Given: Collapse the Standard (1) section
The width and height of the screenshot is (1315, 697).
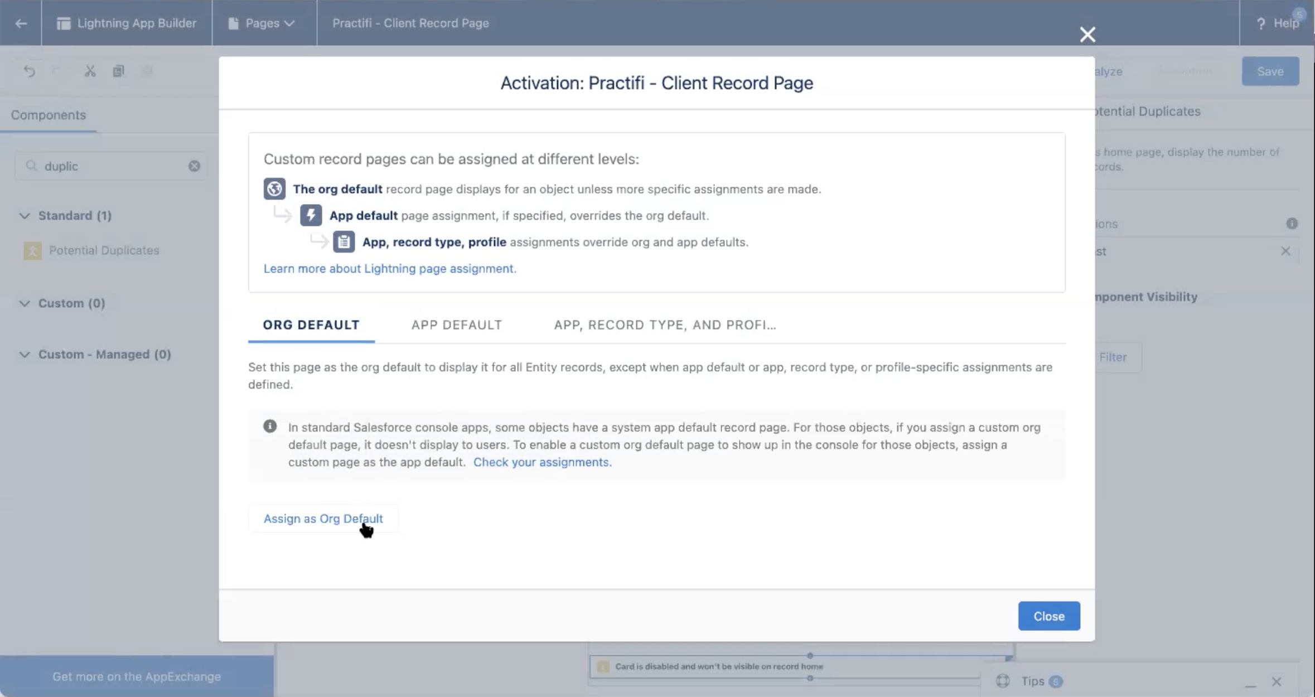Looking at the screenshot, I should (x=25, y=216).
